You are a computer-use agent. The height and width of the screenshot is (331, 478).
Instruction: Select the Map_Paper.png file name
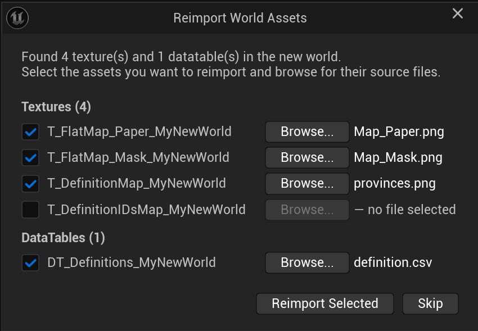pyautogui.click(x=399, y=132)
